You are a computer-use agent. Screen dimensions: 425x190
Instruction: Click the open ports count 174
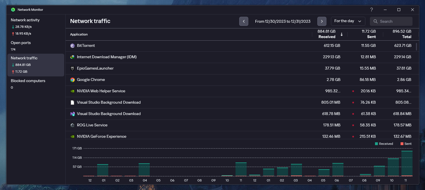pyautogui.click(x=13, y=49)
